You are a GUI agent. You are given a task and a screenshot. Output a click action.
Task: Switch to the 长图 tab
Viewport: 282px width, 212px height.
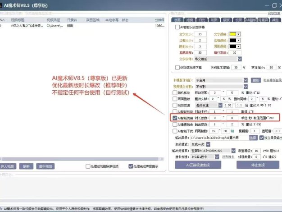pos(238,20)
